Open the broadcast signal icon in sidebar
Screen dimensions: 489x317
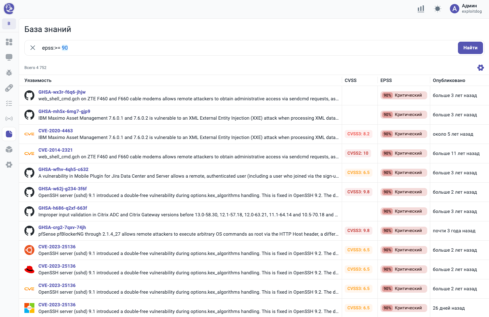click(9, 119)
